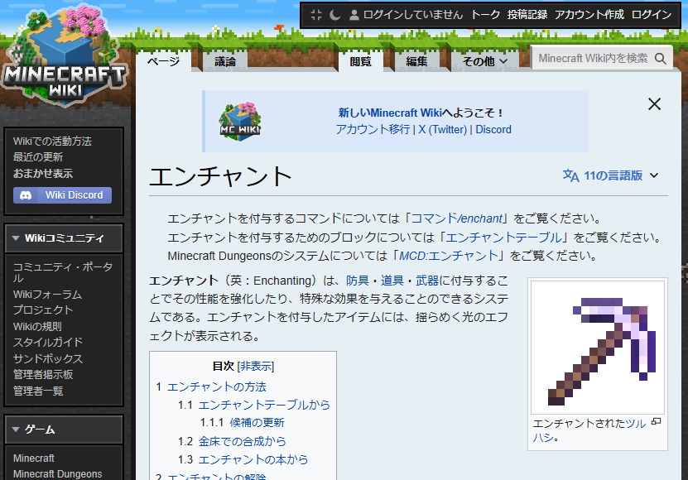This screenshot has height=480, width=688.
Task: Follow the MCD:エンチャント link
Action: pyautogui.click(x=449, y=256)
